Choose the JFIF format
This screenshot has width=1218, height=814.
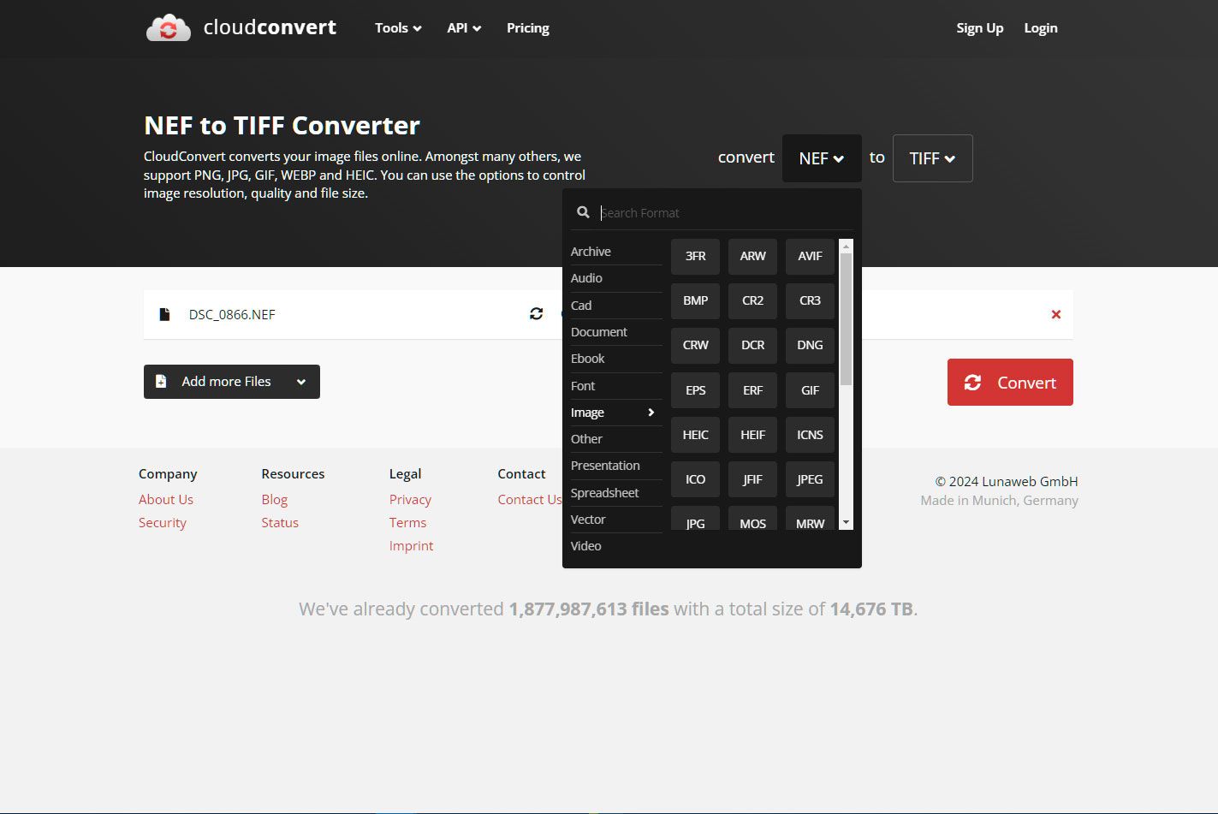752,479
